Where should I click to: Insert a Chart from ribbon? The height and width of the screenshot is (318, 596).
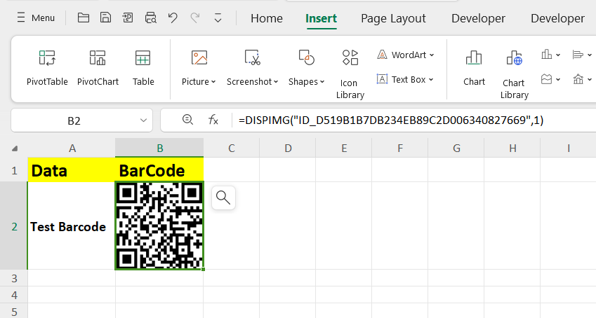474,59
